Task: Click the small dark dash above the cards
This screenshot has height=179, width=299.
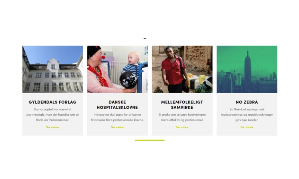Action: [x=145, y=38]
